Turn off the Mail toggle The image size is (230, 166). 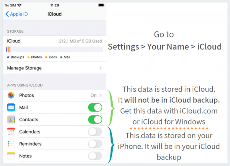tap(95, 107)
